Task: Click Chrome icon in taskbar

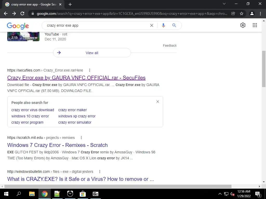Action: click(x=45, y=194)
